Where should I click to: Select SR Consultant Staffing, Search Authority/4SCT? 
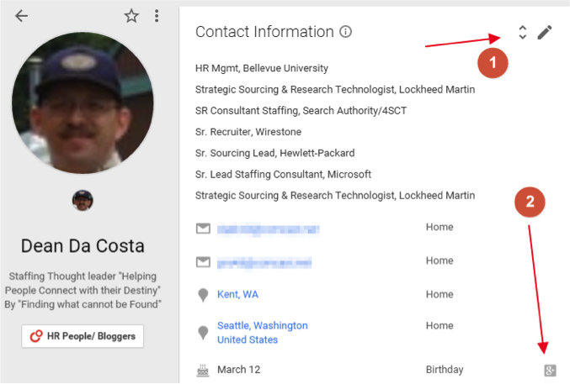301,111
